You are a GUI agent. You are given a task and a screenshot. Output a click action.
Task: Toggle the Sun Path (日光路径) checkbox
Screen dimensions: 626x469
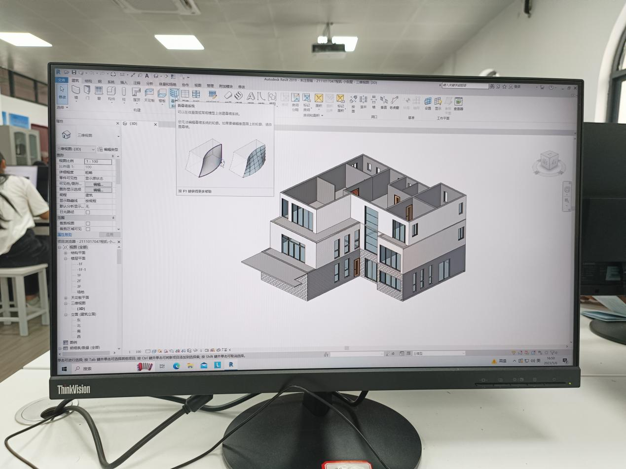coord(88,212)
